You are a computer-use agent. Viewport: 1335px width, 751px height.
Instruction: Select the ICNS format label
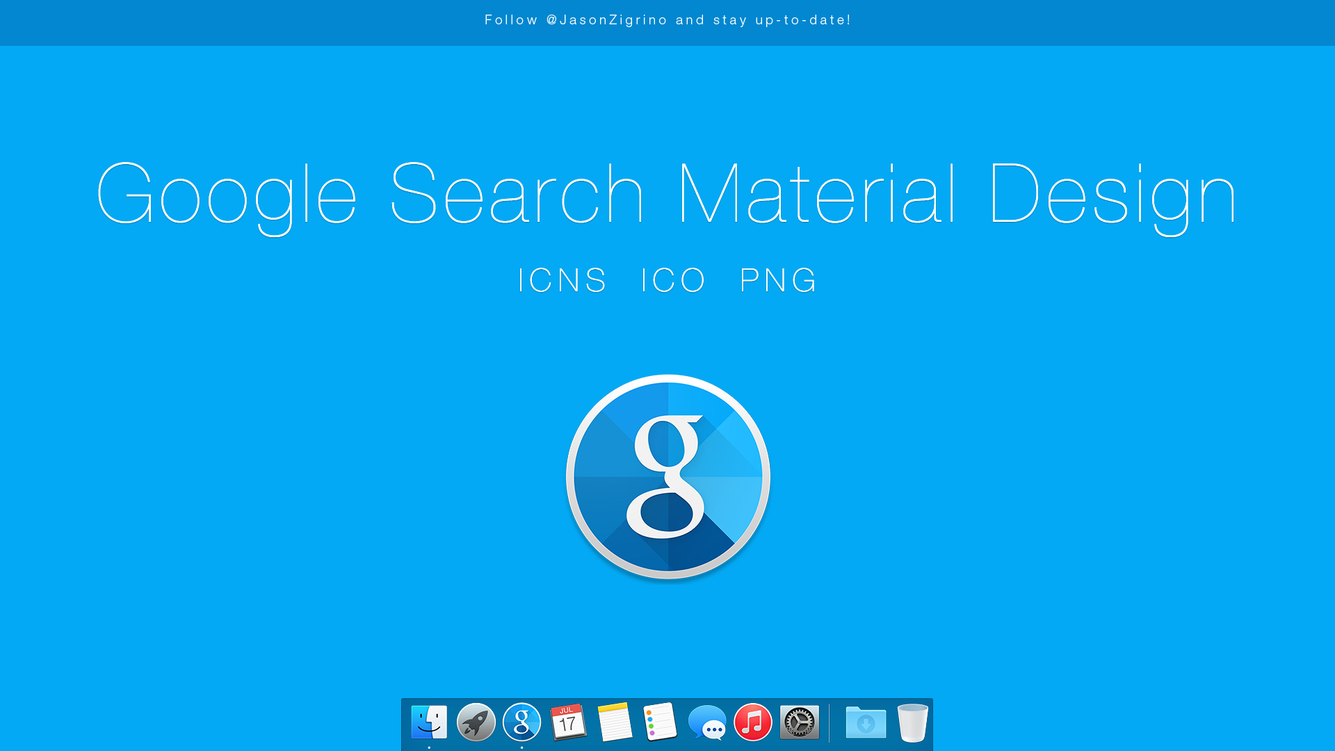(x=562, y=280)
